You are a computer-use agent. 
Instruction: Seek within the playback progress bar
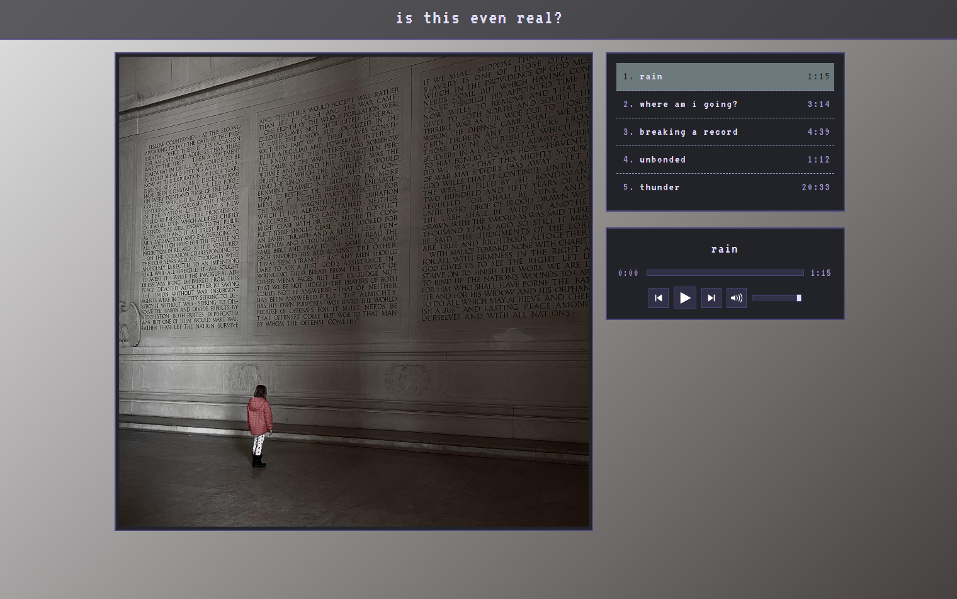tap(725, 273)
